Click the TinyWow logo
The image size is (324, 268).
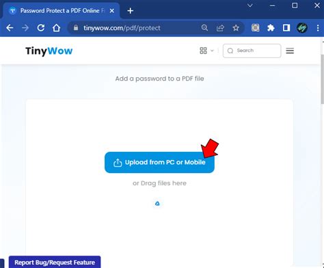click(x=49, y=51)
